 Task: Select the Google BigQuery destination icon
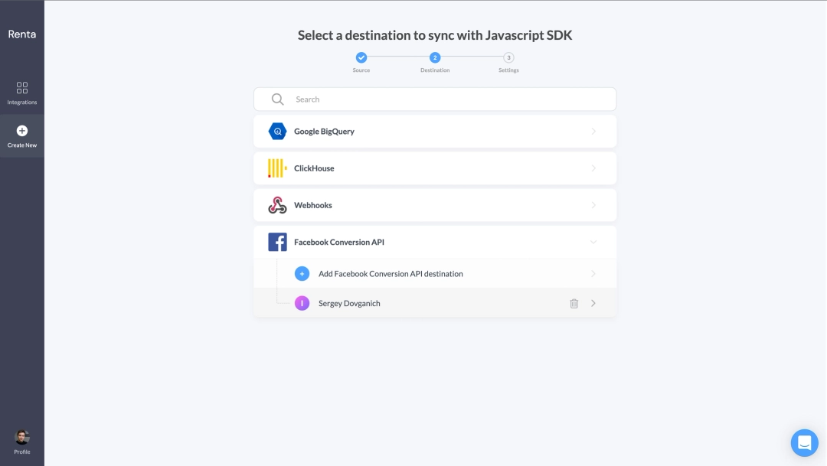coord(276,131)
